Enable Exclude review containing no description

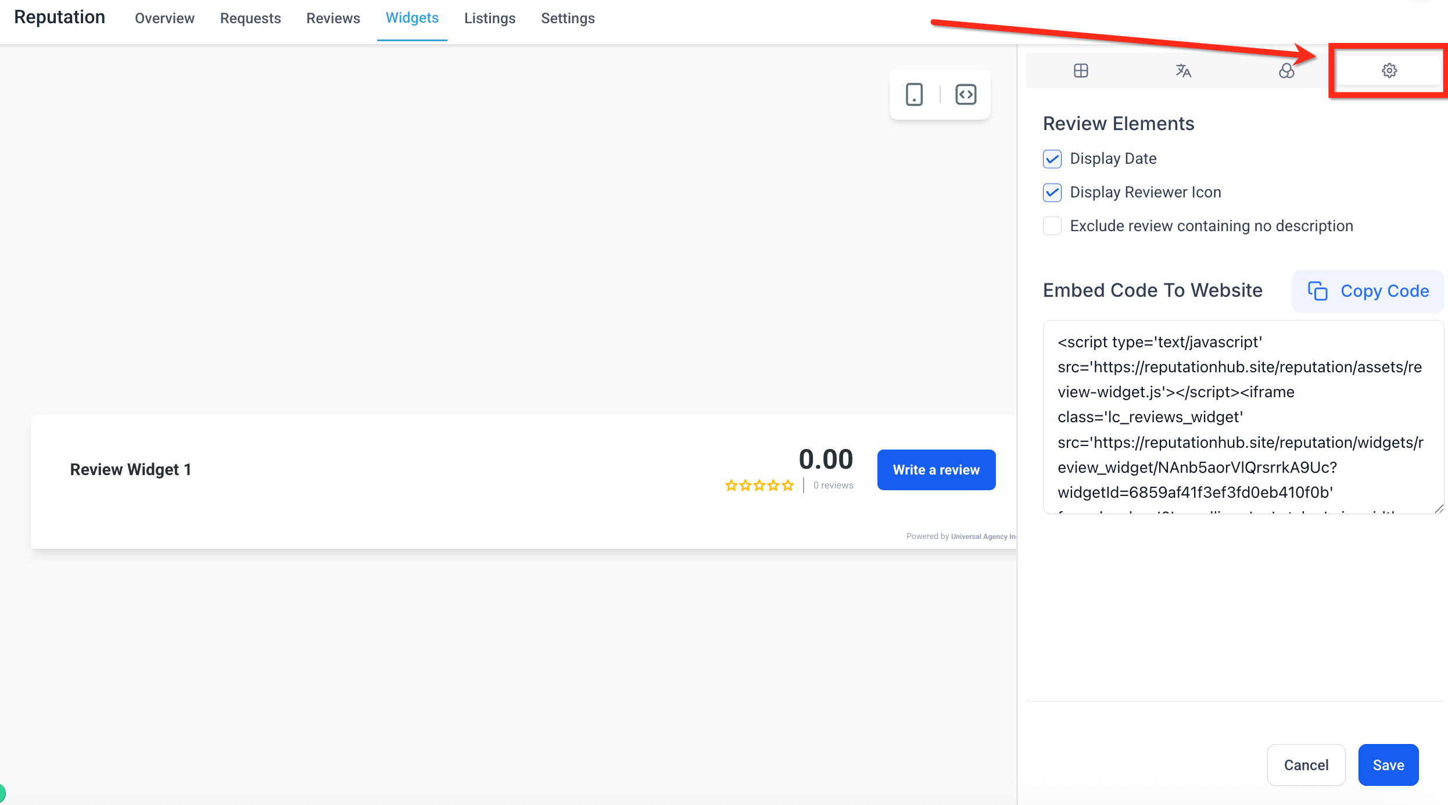coord(1052,226)
